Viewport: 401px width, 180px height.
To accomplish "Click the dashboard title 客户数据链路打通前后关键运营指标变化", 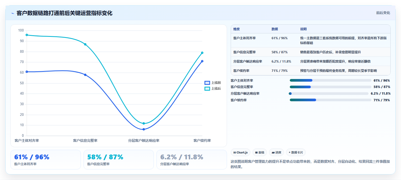I will click(64, 13).
